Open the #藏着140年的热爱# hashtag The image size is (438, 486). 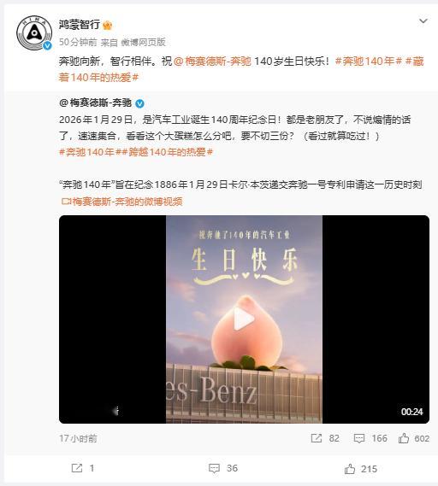(x=241, y=69)
